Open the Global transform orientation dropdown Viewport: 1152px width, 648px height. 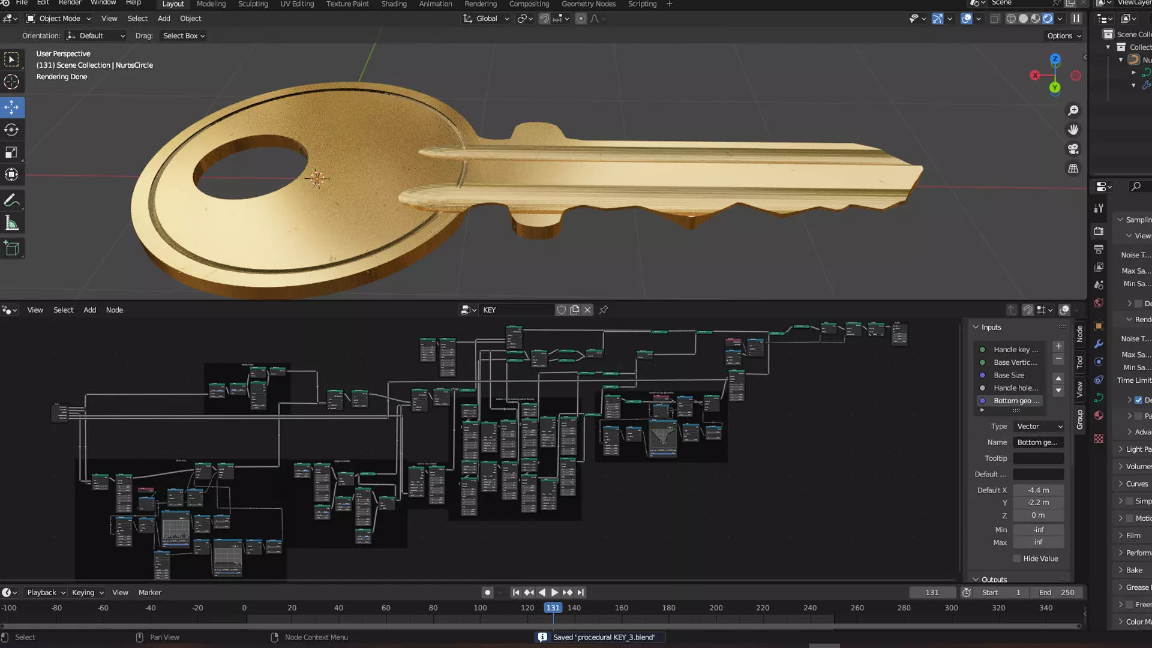(x=486, y=19)
